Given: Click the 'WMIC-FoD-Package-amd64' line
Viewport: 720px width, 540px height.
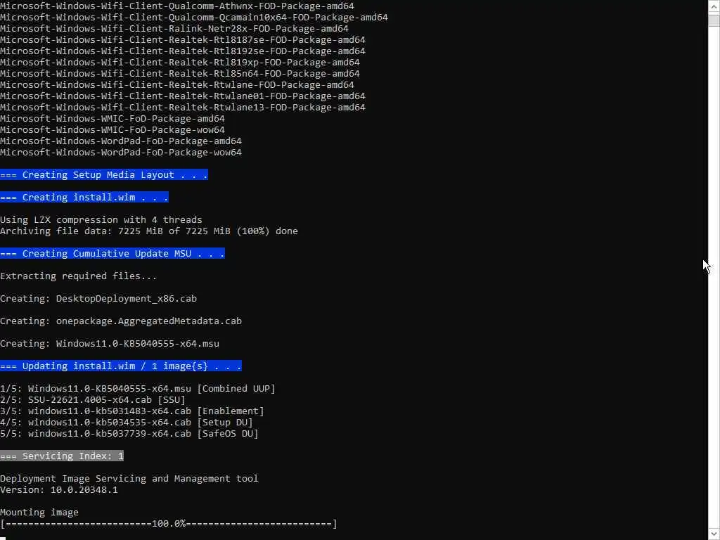Looking at the screenshot, I should coord(112,118).
